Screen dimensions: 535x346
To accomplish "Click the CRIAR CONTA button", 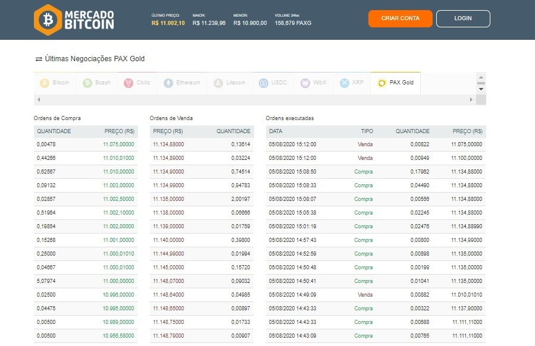I will point(401,18).
